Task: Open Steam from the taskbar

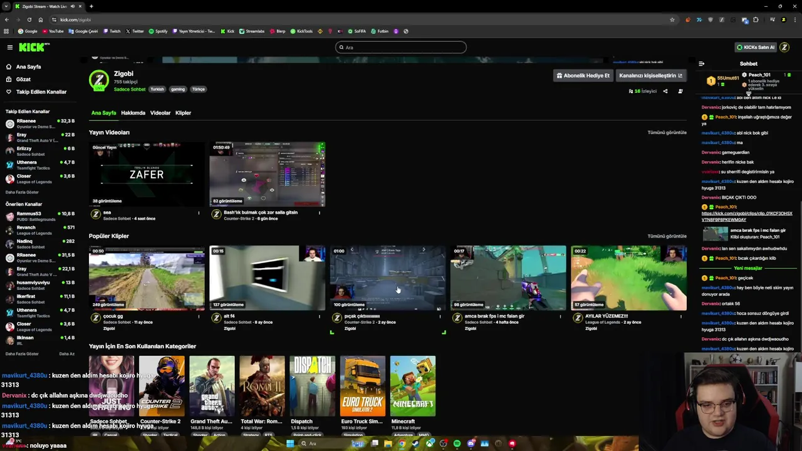Action: click(415, 443)
